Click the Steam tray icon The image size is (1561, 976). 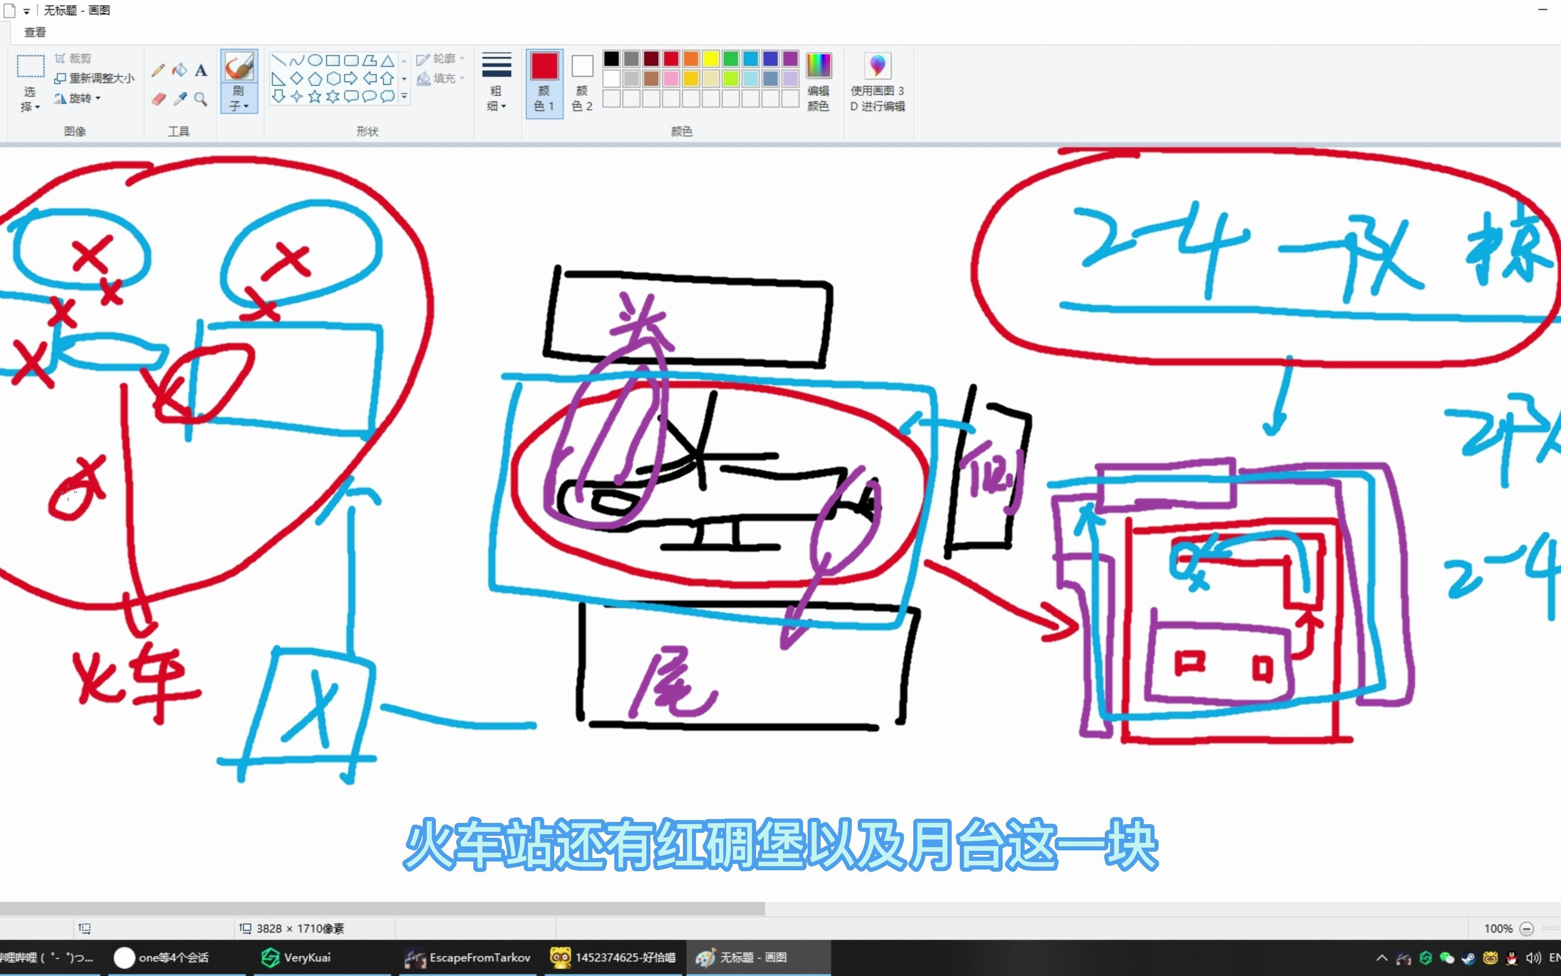1468,958
